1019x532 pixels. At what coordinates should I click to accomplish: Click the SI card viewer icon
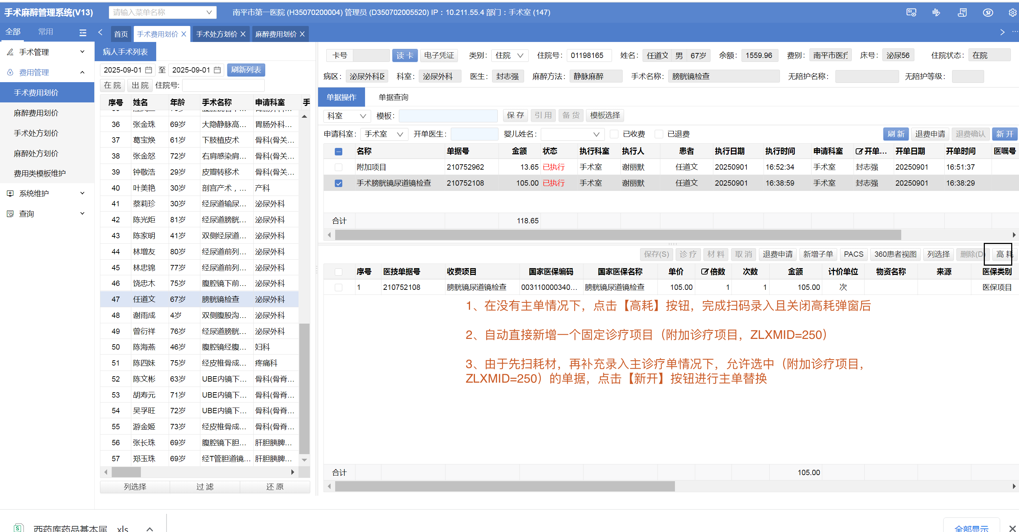coord(911,13)
